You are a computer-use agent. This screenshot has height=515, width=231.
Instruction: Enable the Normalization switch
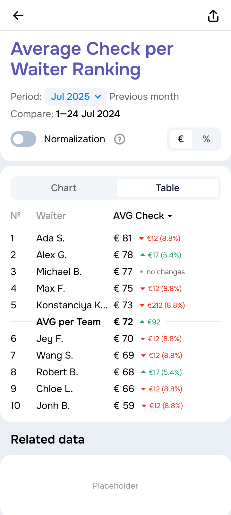(x=23, y=139)
